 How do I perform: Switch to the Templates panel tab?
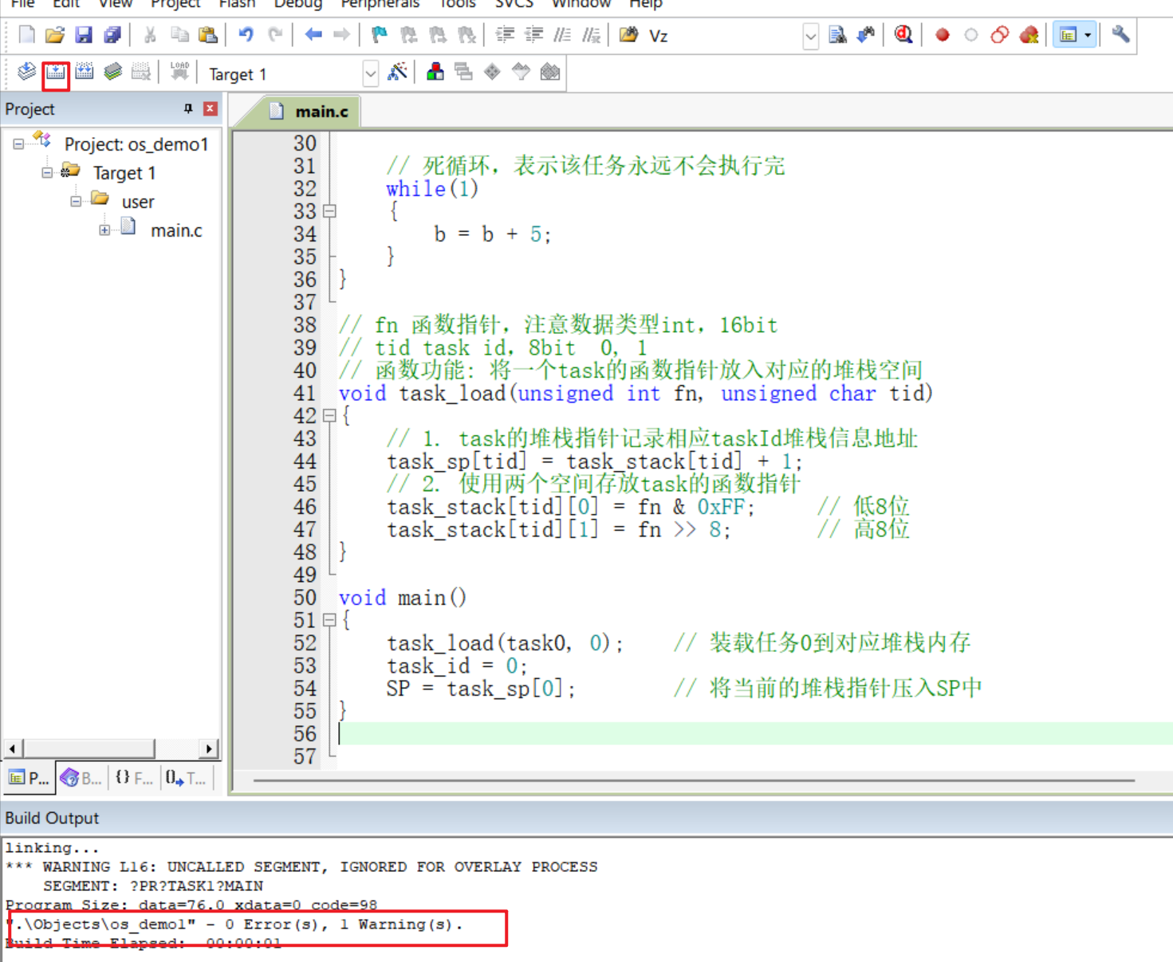coord(187,778)
